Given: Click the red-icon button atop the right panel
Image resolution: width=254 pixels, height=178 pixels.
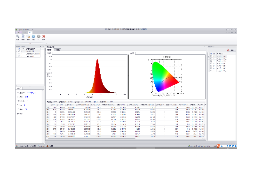Looking at the screenshot, I should coord(231,50).
